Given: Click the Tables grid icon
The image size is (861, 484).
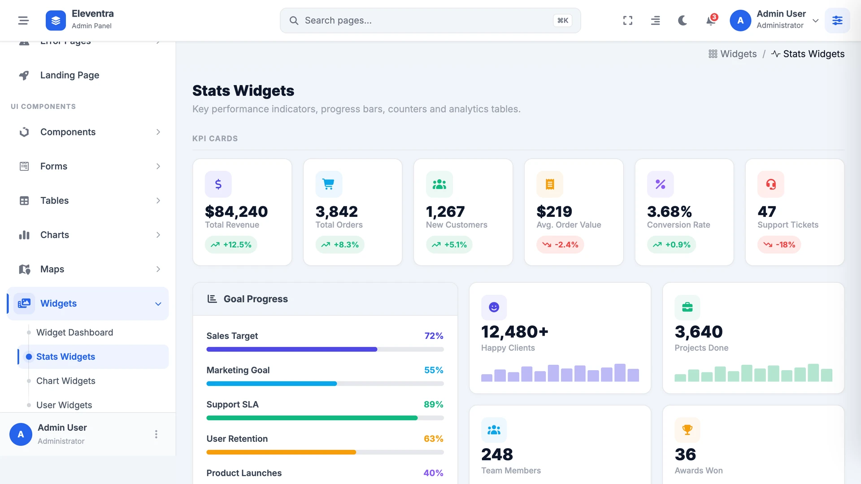Looking at the screenshot, I should click(x=24, y=201).
